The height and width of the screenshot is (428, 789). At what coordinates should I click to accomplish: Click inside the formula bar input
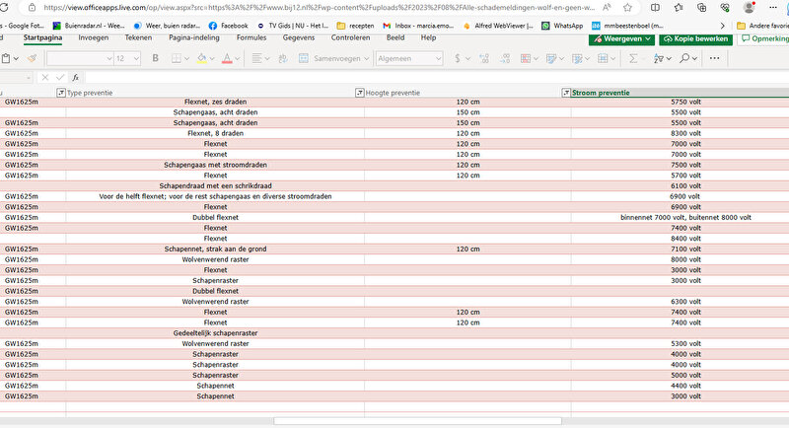(437, 78)
